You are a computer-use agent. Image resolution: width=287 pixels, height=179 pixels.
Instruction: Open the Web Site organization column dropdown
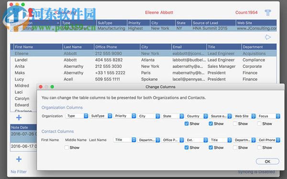(244, 116)
